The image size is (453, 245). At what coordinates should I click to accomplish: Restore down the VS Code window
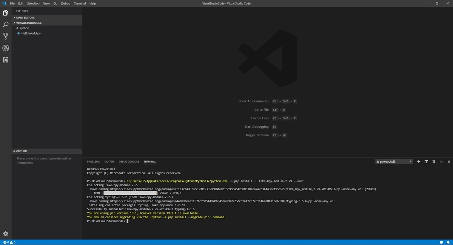(437, 3)
